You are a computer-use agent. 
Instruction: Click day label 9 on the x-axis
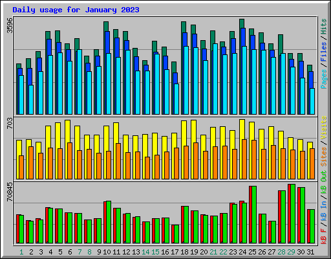click(99, 252)
